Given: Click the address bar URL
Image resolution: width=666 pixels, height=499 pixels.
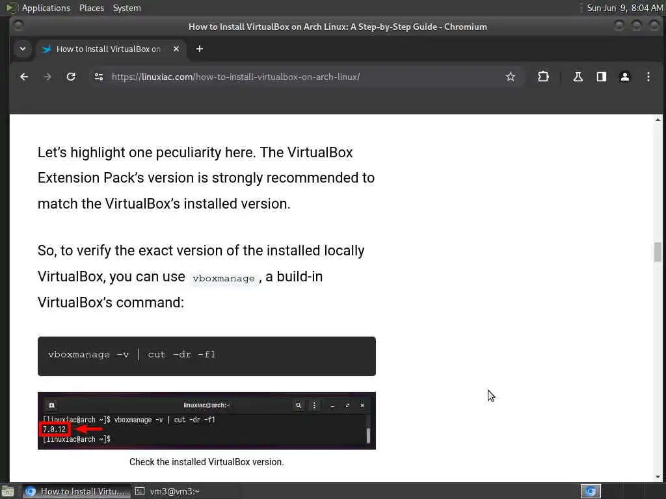Looking at the screenshot, I should (235, 77).
